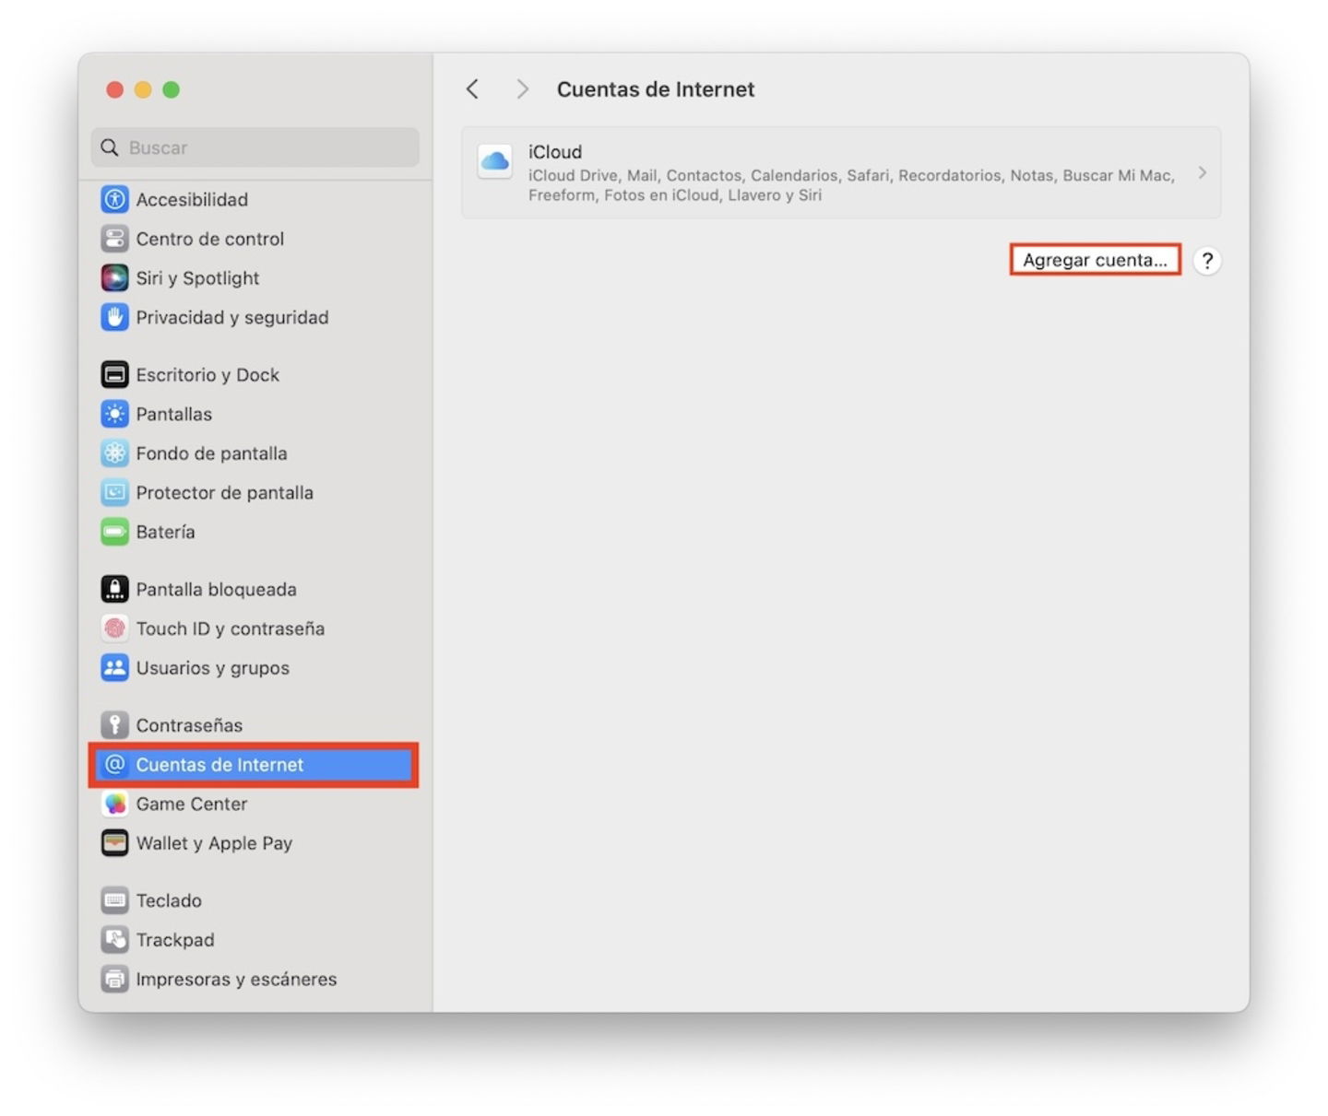Open Trackpad label in sidebar
Screen dimensions: 1328x1116
tap(175, 940)
